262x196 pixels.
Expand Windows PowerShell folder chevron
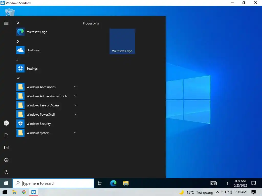tap(75, 114)
